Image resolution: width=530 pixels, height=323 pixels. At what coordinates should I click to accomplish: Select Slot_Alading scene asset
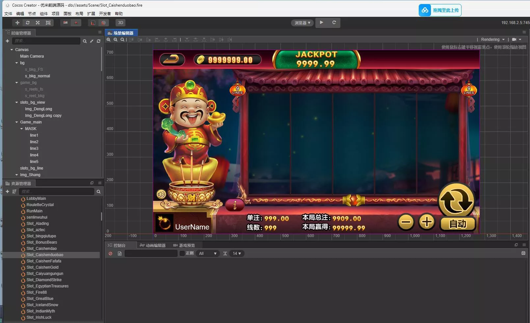38,224
